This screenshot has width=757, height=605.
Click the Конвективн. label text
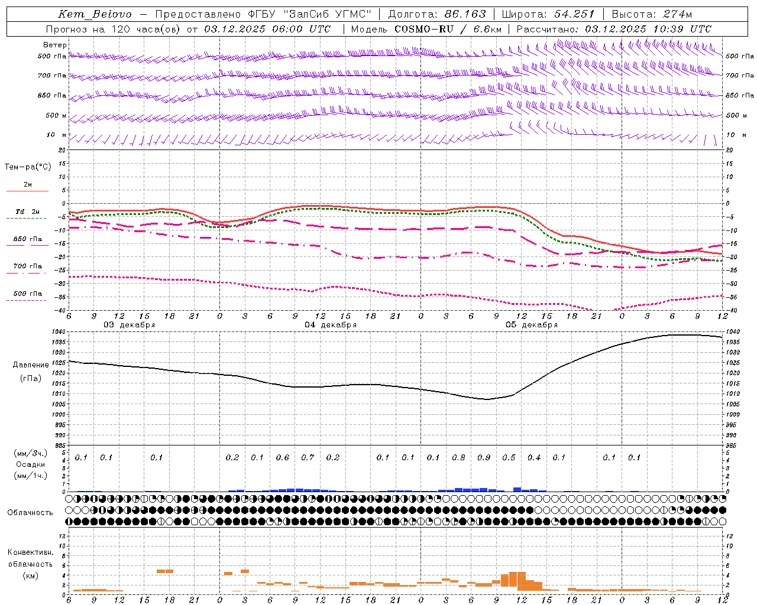tap(31, 552)
